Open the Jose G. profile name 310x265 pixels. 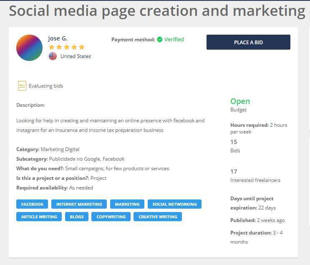[58, 38]
